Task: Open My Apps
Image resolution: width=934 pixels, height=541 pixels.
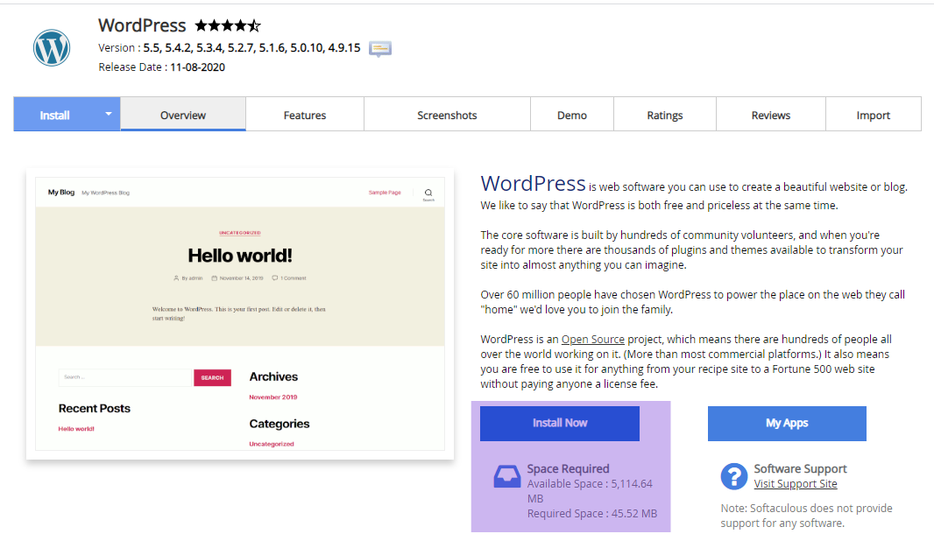Action: [787, 423]
